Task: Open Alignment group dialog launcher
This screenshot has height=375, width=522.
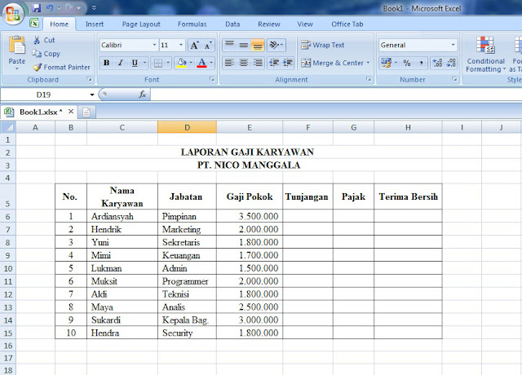Action: pos(369,79)
